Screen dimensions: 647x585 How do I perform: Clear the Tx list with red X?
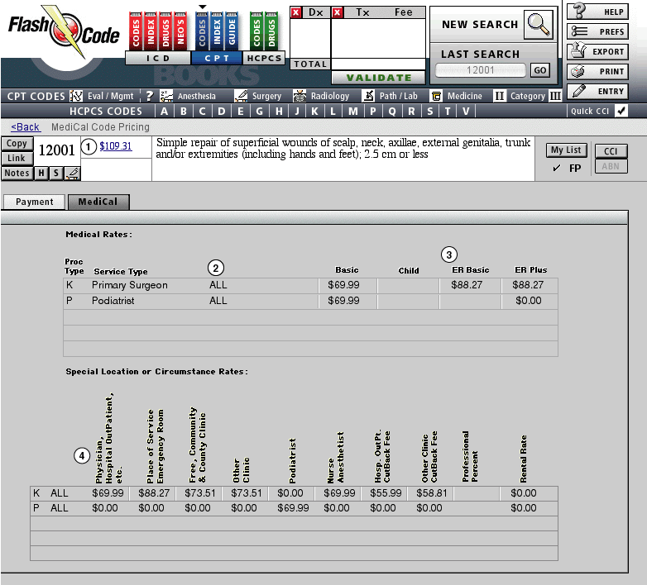(x=337, y=12)
